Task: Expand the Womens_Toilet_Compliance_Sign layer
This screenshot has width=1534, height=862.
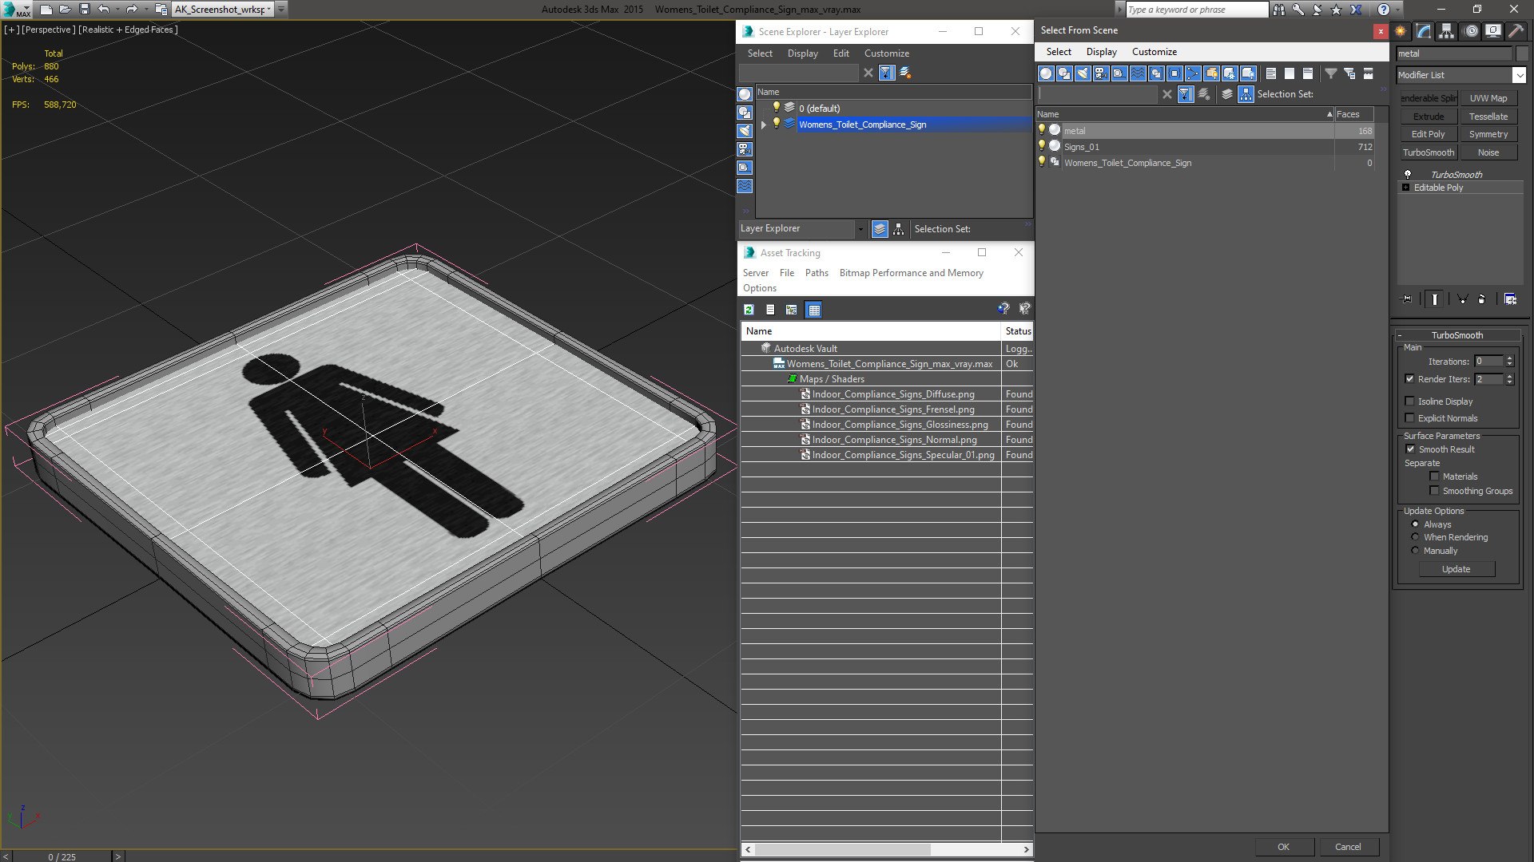Action: click(764, 125)
